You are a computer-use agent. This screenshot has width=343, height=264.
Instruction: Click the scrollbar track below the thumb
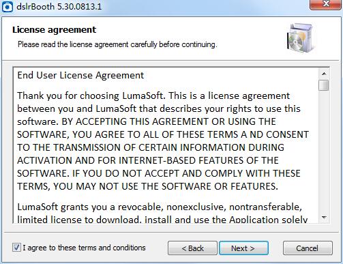(324, 152)
